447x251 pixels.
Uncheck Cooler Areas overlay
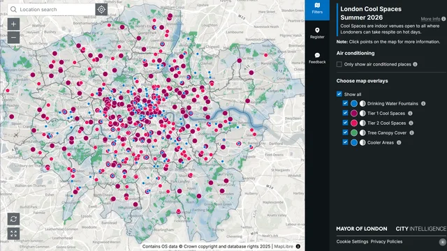click(x=345, y=142)
